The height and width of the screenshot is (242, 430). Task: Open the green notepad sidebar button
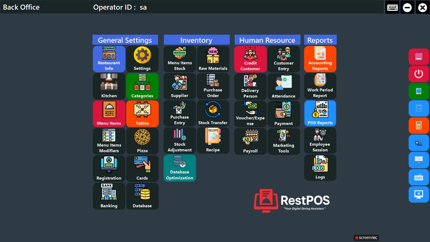pos(419,91)
